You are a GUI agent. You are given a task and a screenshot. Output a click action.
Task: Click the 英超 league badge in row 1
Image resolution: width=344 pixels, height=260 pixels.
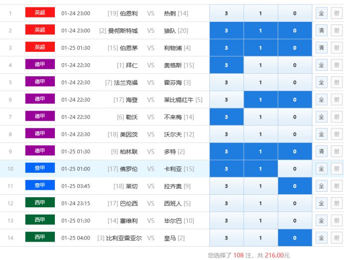click(x=40, y=13)
